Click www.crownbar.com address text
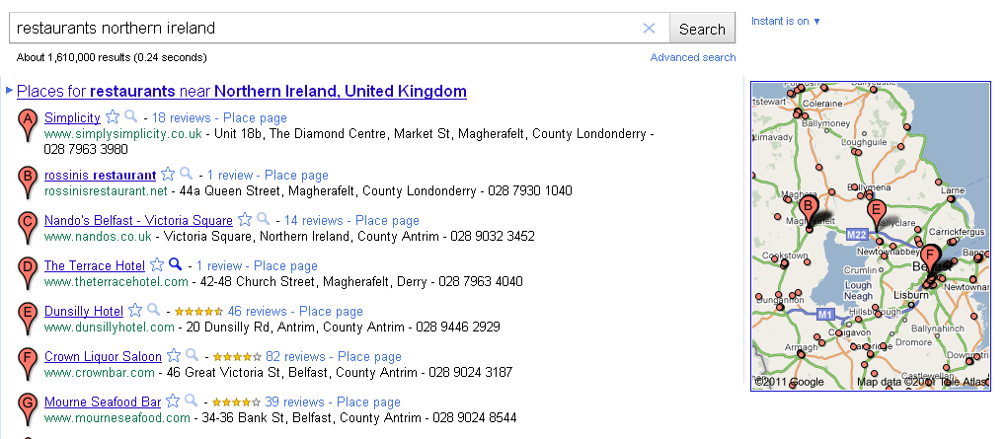Screen dimensions: 1008x439 tap(99, 372)
